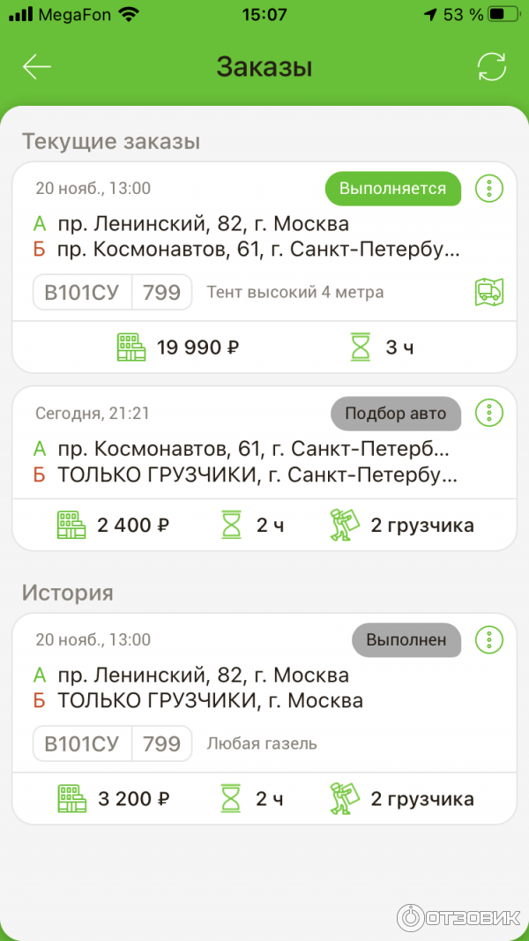Viewport: 529px width, 941px height.
Task: Tap the loader icon in history order
Action: coord(346,799)
